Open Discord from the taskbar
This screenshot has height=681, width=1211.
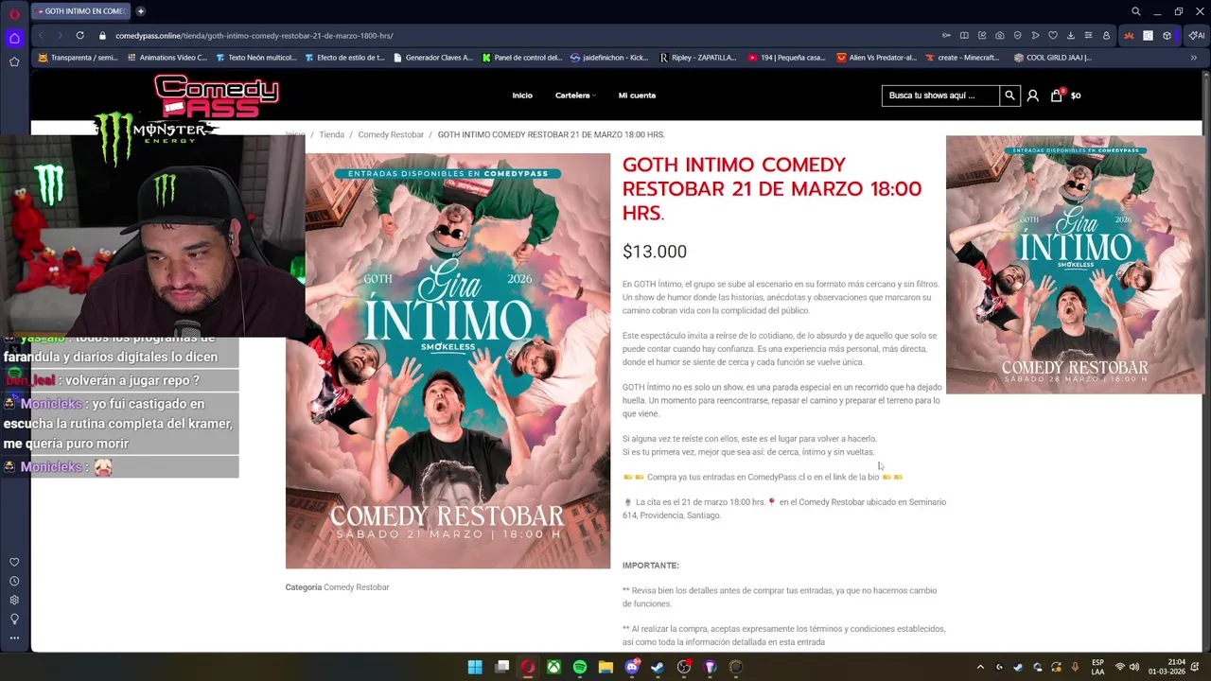pyautogui.click(x=632, y=667)
